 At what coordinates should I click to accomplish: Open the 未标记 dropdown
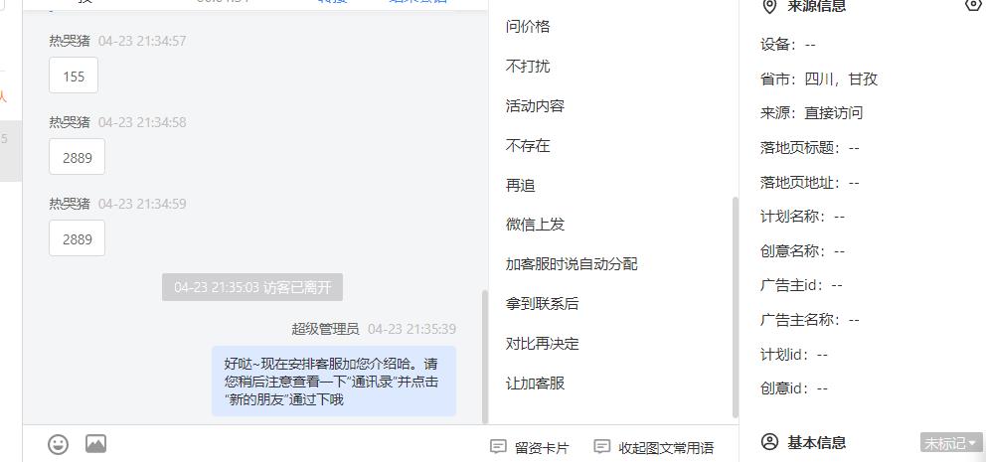point(951,442)
